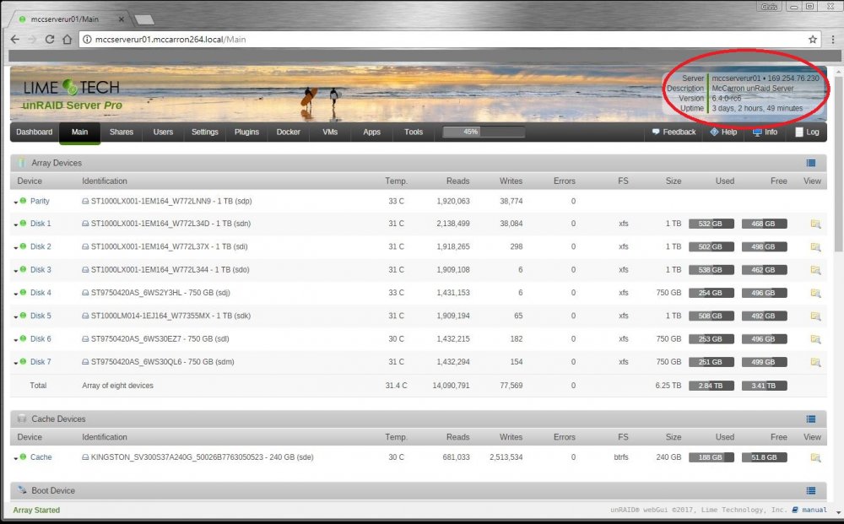Open the Log viewer
This screenshot has height=524, width=844.
807,132
